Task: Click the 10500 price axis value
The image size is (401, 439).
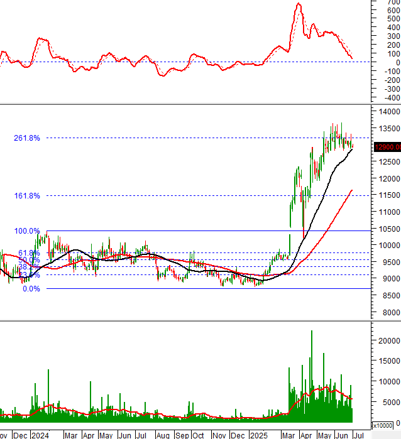Action: (389, 229)
